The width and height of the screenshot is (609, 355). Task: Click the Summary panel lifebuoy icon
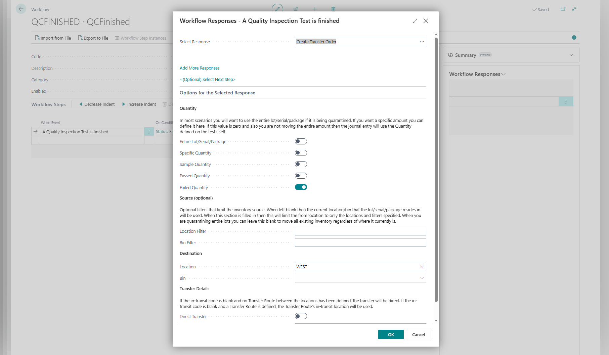point(450,55)
